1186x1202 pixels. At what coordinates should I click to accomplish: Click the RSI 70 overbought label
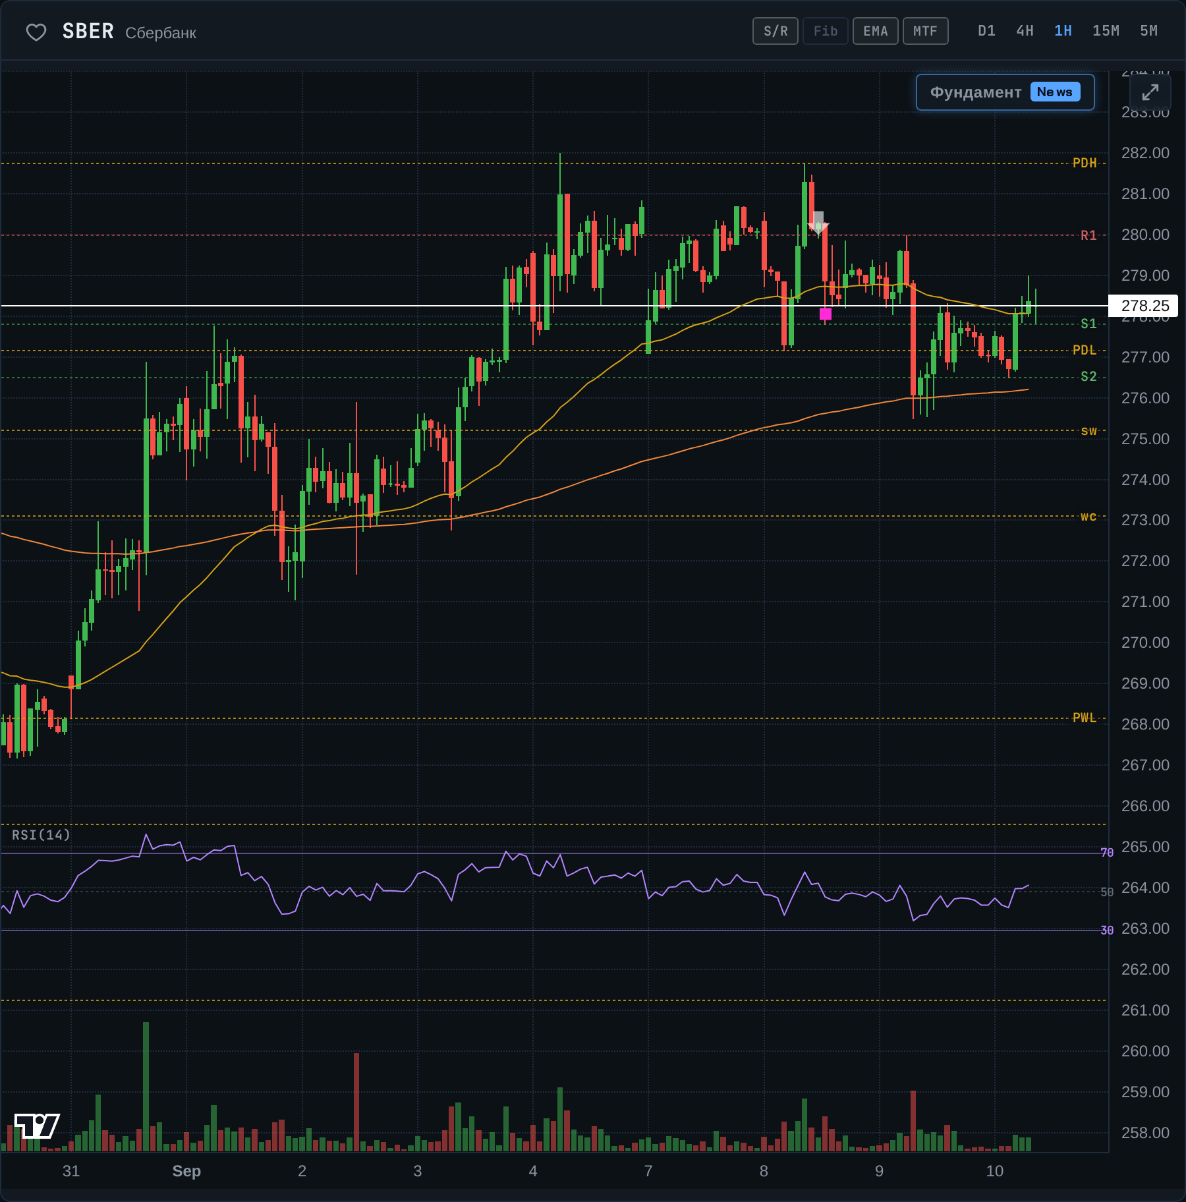tap(1107, 853)
